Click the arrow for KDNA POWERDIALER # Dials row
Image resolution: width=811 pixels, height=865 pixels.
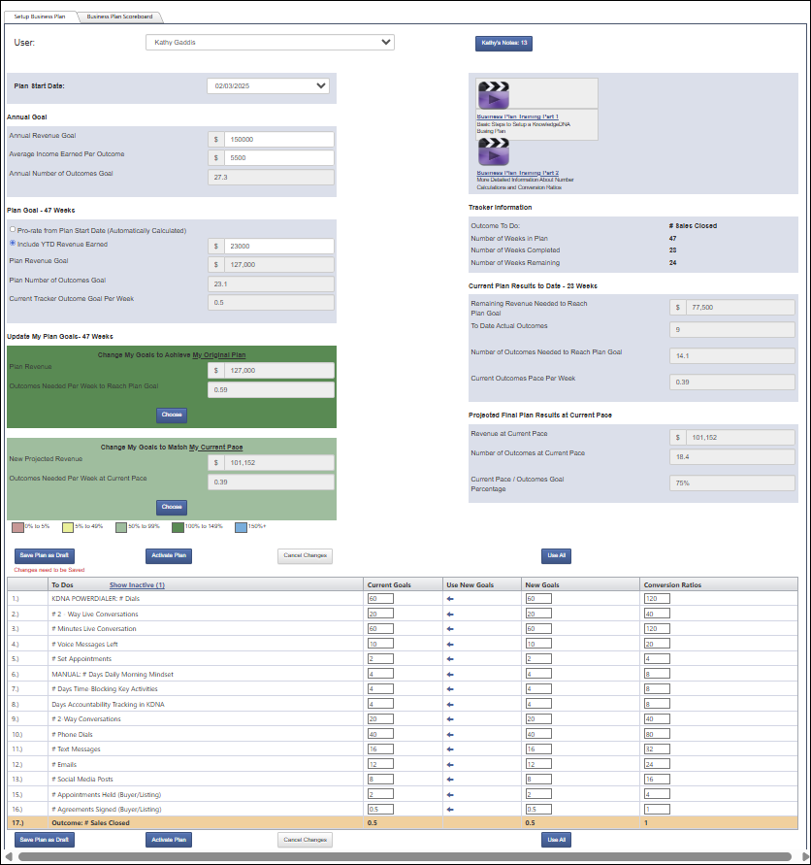[x=450, y=599]
